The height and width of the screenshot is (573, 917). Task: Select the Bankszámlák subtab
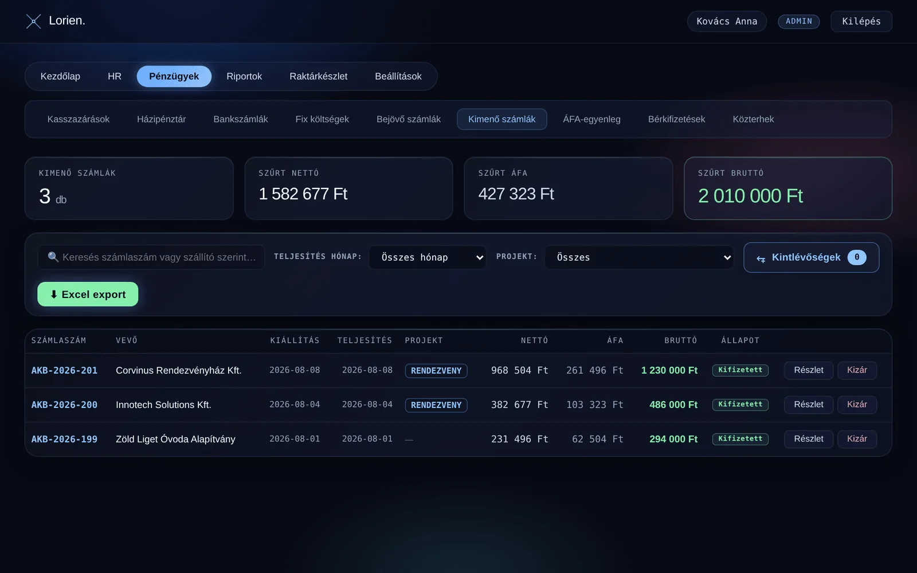241,119
